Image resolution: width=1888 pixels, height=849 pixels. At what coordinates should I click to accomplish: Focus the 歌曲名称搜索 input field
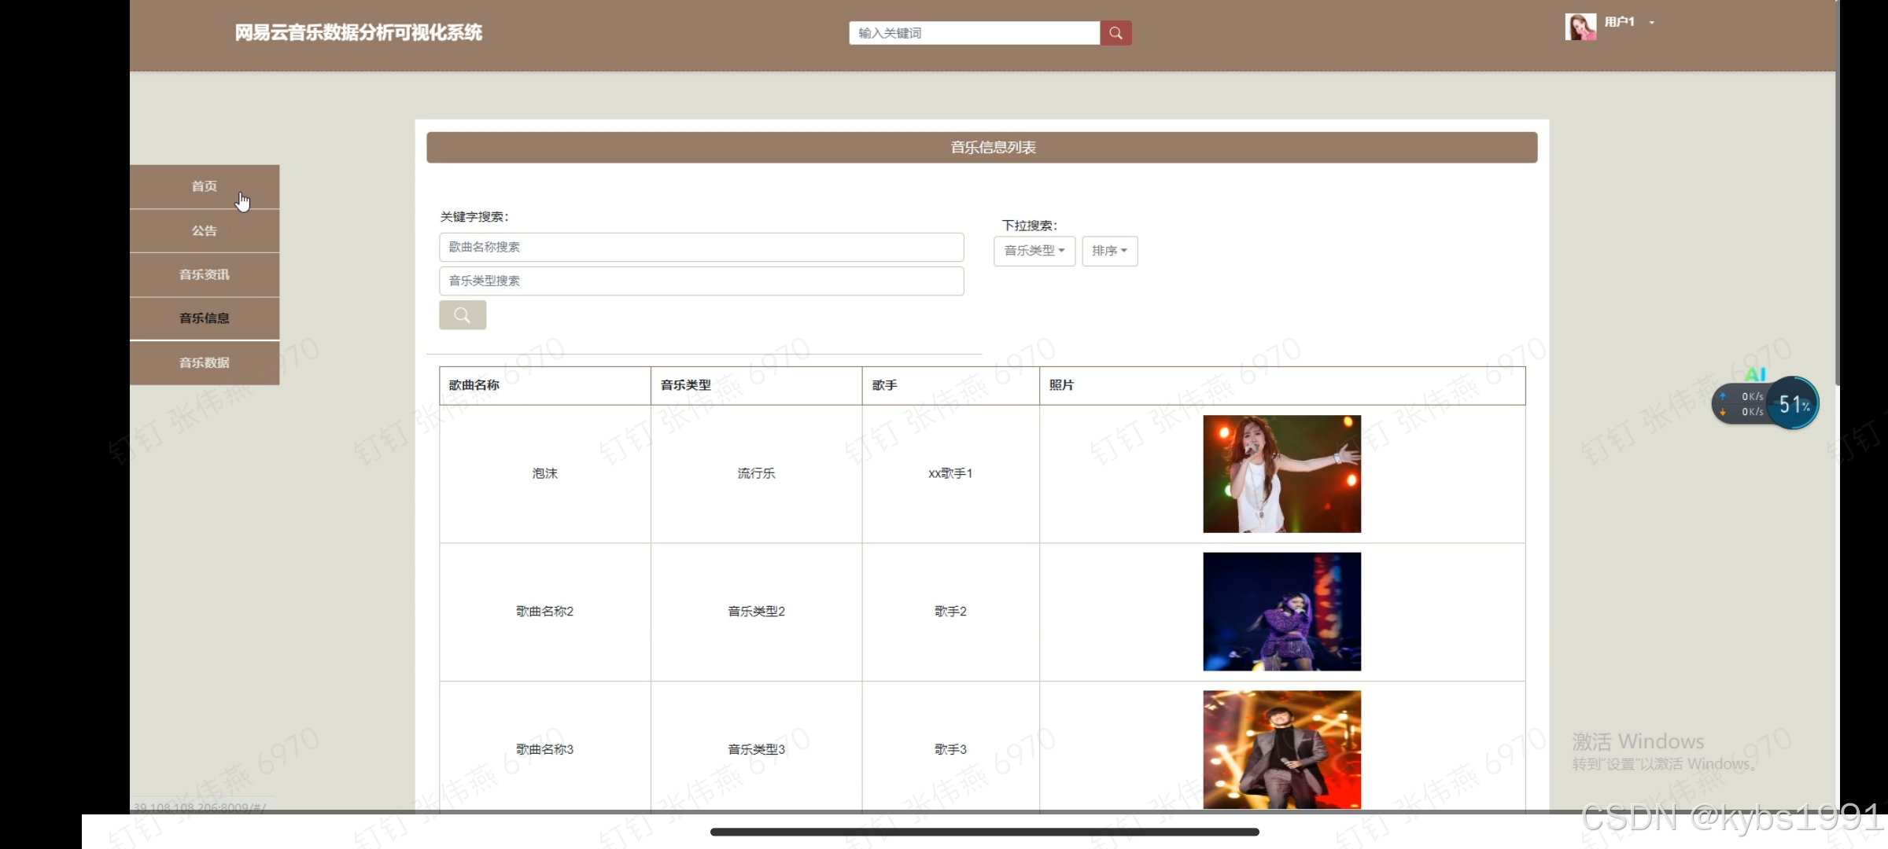coord(701,247)
